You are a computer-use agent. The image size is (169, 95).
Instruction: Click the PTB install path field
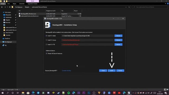(88, 45)
